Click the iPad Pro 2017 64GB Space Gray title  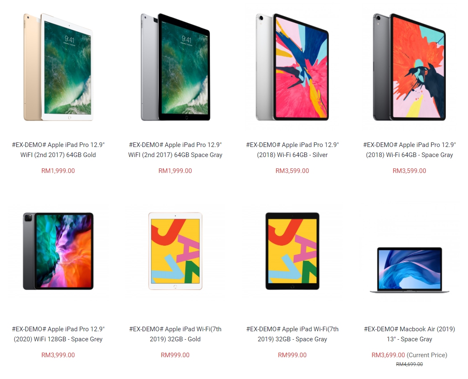click(x=175, y=150)
